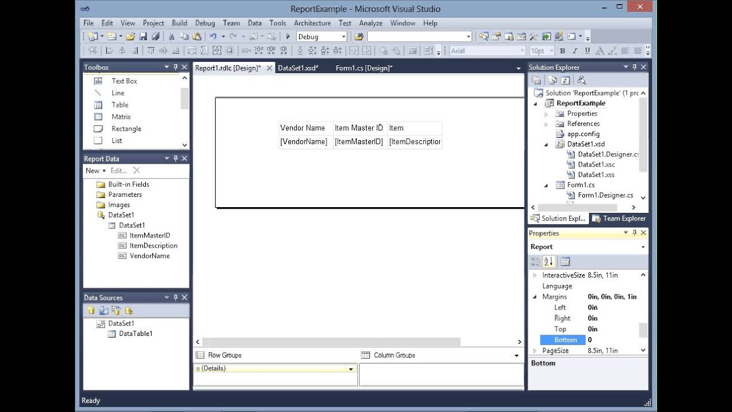Select the Matrix tool in Toolbox
732x412 pixels.
pos(121,117)
